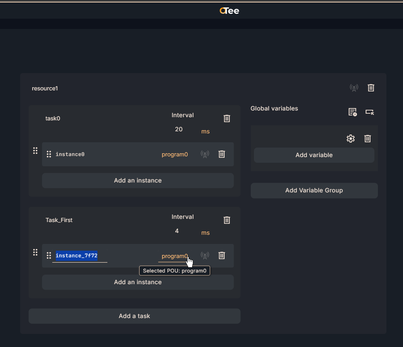Screen dimensions: 403x347
Task: Click the task0 interval value field
Action: coord(179,129)
